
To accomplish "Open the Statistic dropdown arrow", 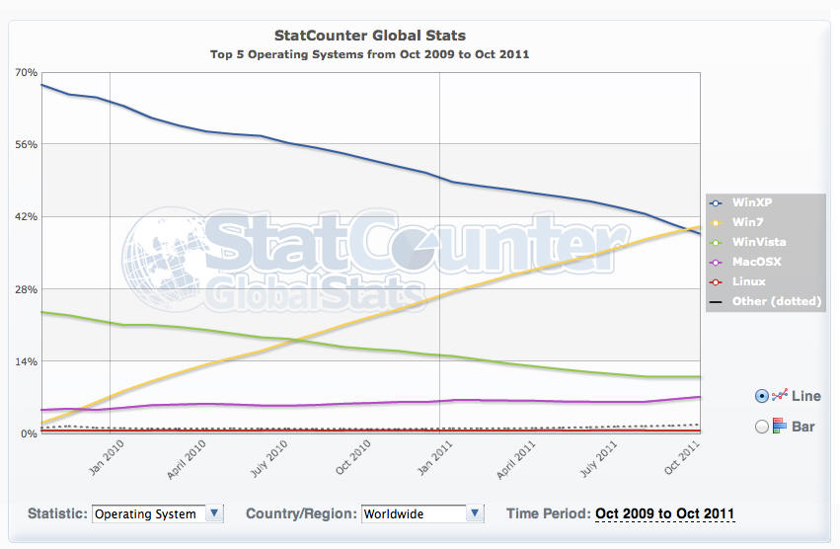I will click(x=214, y=513).
